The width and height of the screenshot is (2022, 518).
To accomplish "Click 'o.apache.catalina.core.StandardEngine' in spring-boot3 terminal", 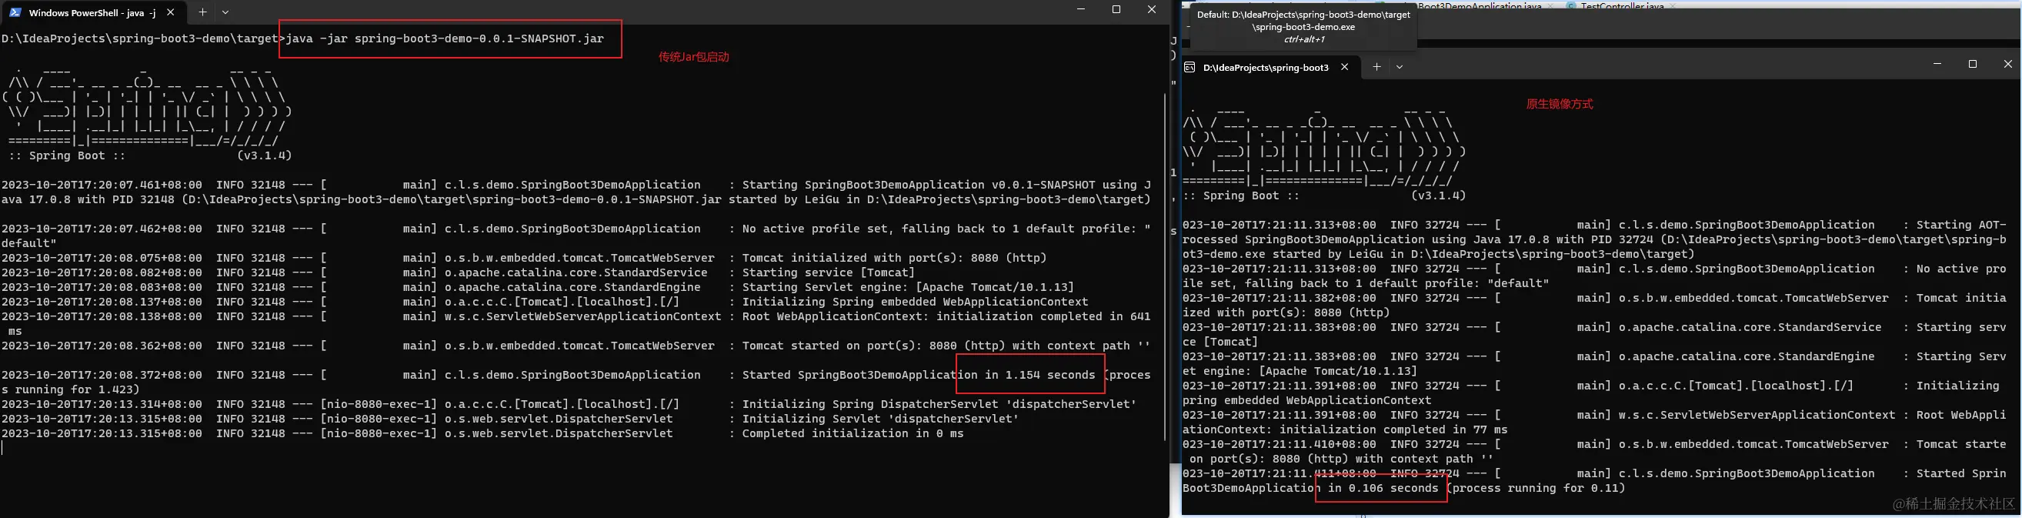I will [1747, 356].
